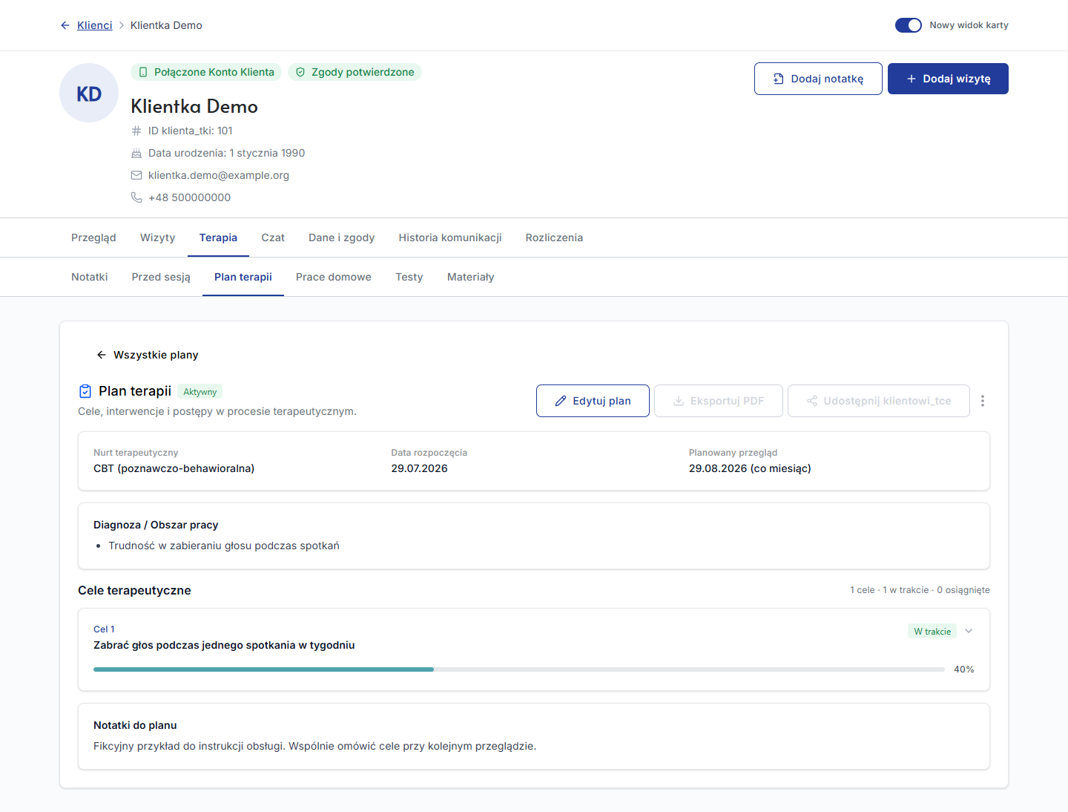Open the W trakcie status badge
This screenshot has width=1068, height=812.
[932, 632]
